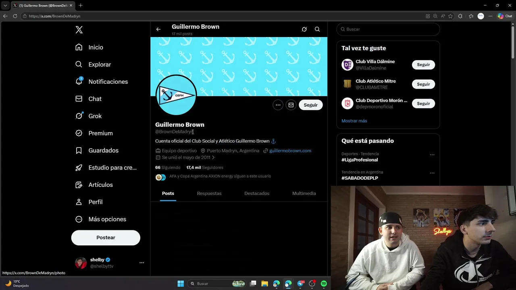The width and height of the screenshot is (516, 290).
Task: Open the Copilot Chat button
Action: tap(505, 16)
